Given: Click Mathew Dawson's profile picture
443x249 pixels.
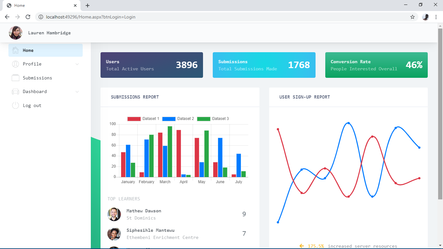Looking at the screenshot, I should click(114, 214).
